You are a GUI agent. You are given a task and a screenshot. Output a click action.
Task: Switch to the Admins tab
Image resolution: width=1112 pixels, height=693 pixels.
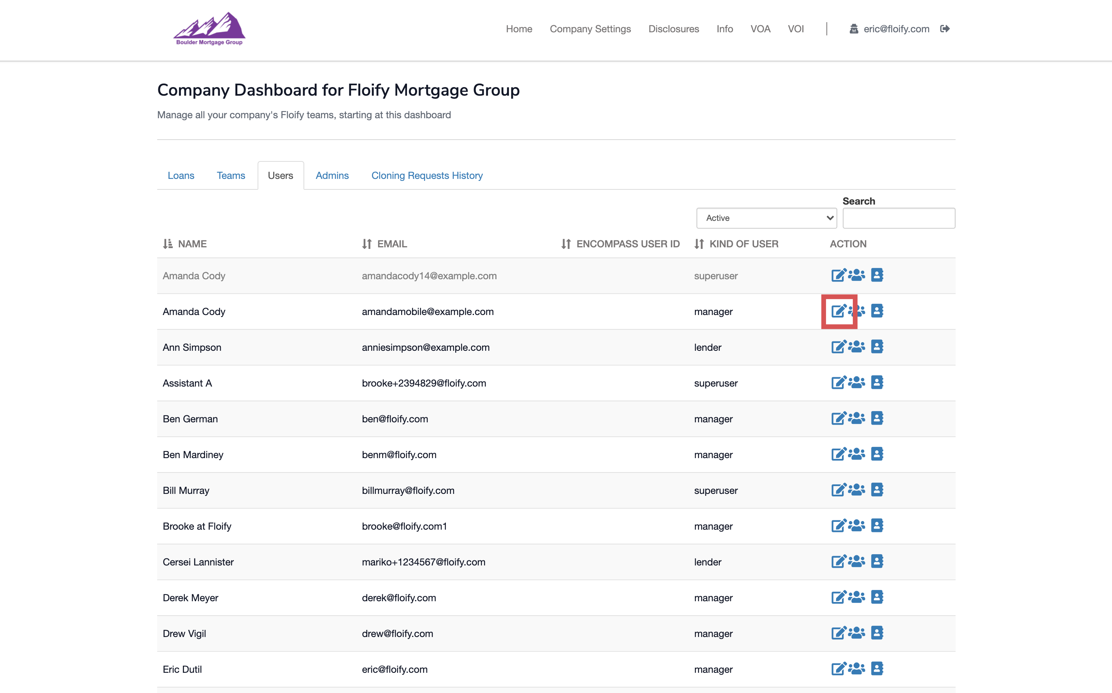click(332, 175)
